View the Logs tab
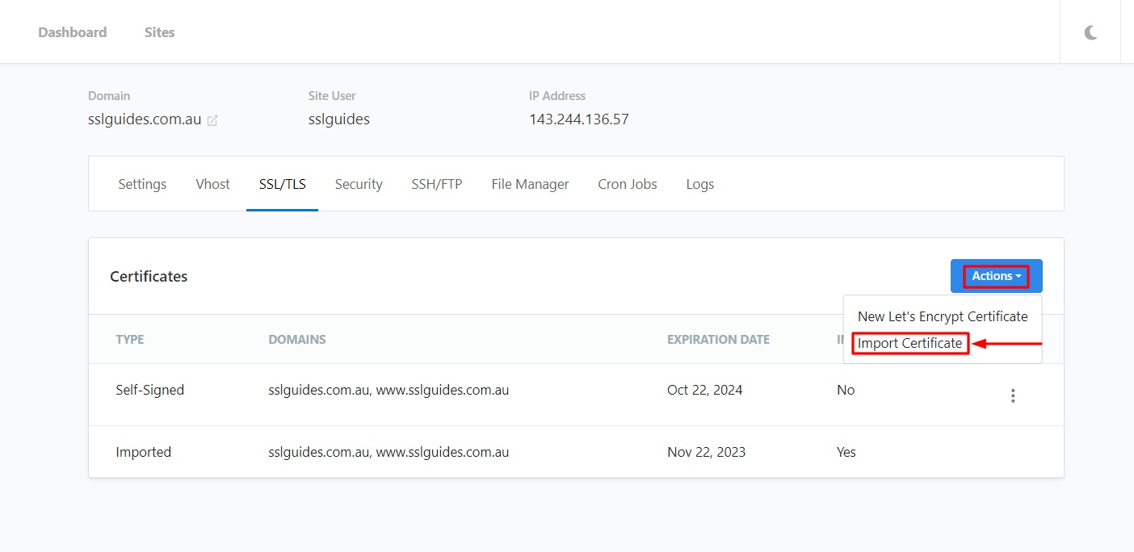This screenshot has height=552, width=1134. point(699,184)
